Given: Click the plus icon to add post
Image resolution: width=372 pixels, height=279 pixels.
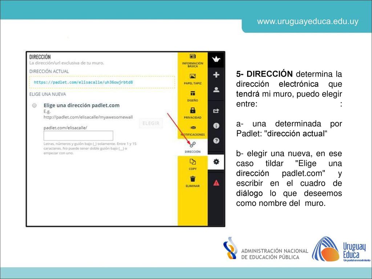Looking at the screenshot, I should 216,75.
